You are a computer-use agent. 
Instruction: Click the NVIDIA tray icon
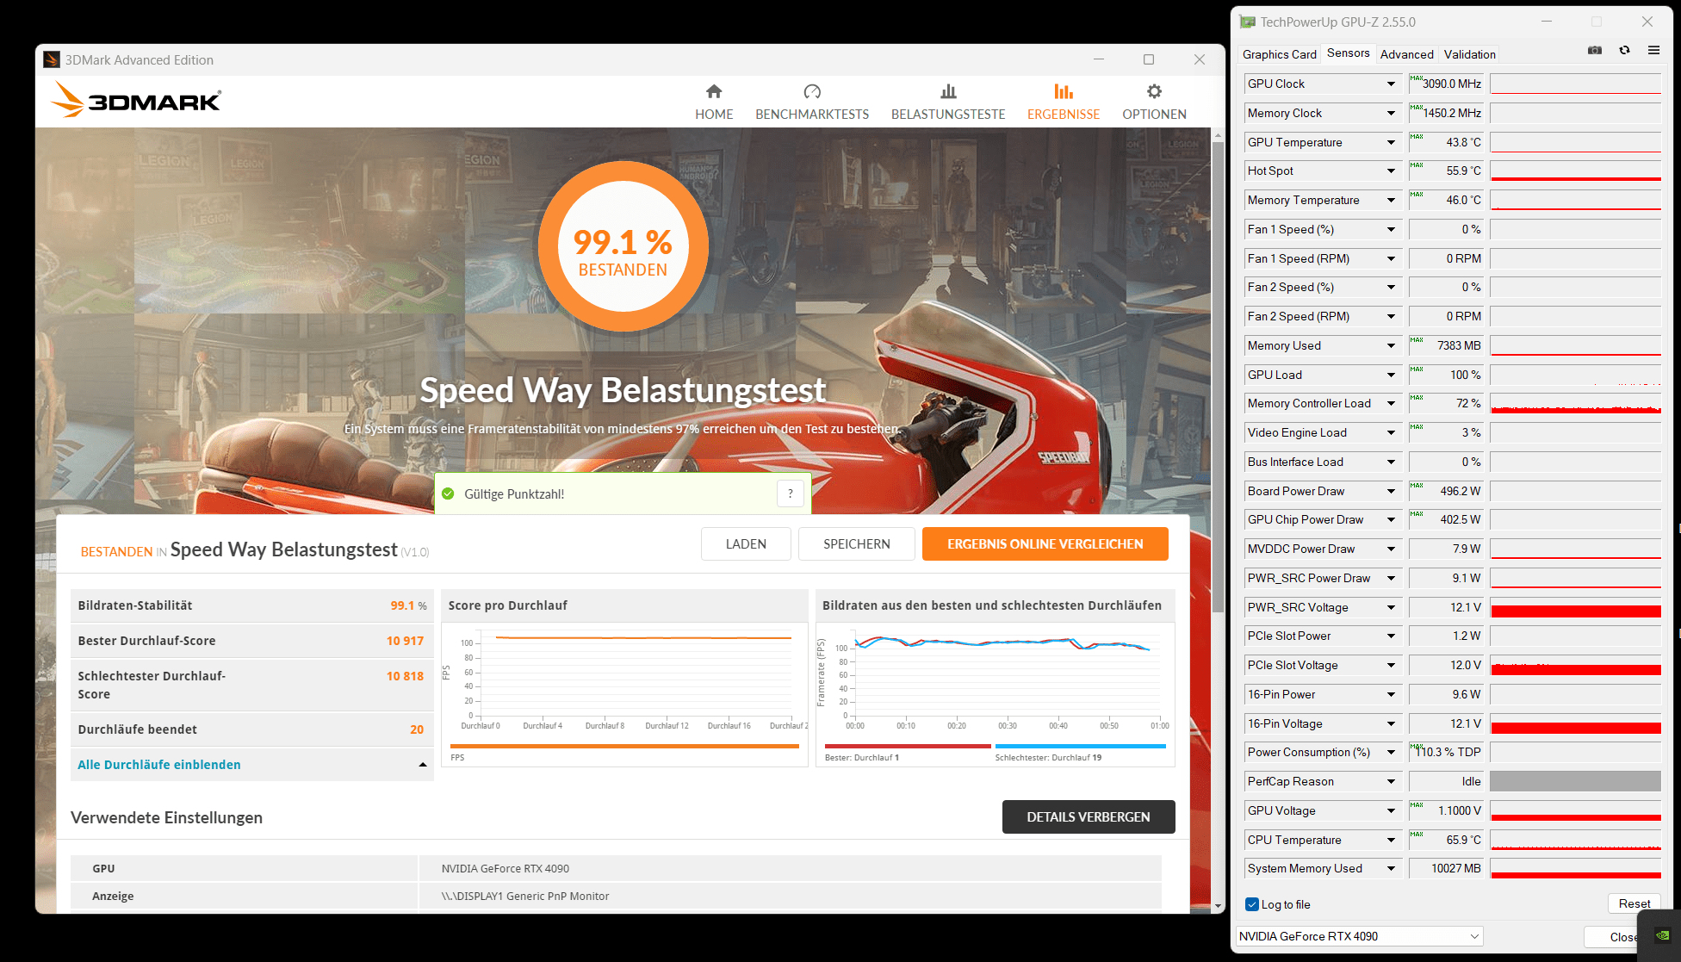[1662, 935]
